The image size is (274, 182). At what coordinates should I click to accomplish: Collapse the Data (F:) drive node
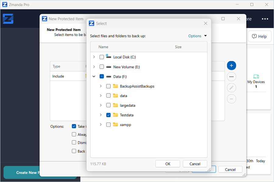tap(94, 76)
